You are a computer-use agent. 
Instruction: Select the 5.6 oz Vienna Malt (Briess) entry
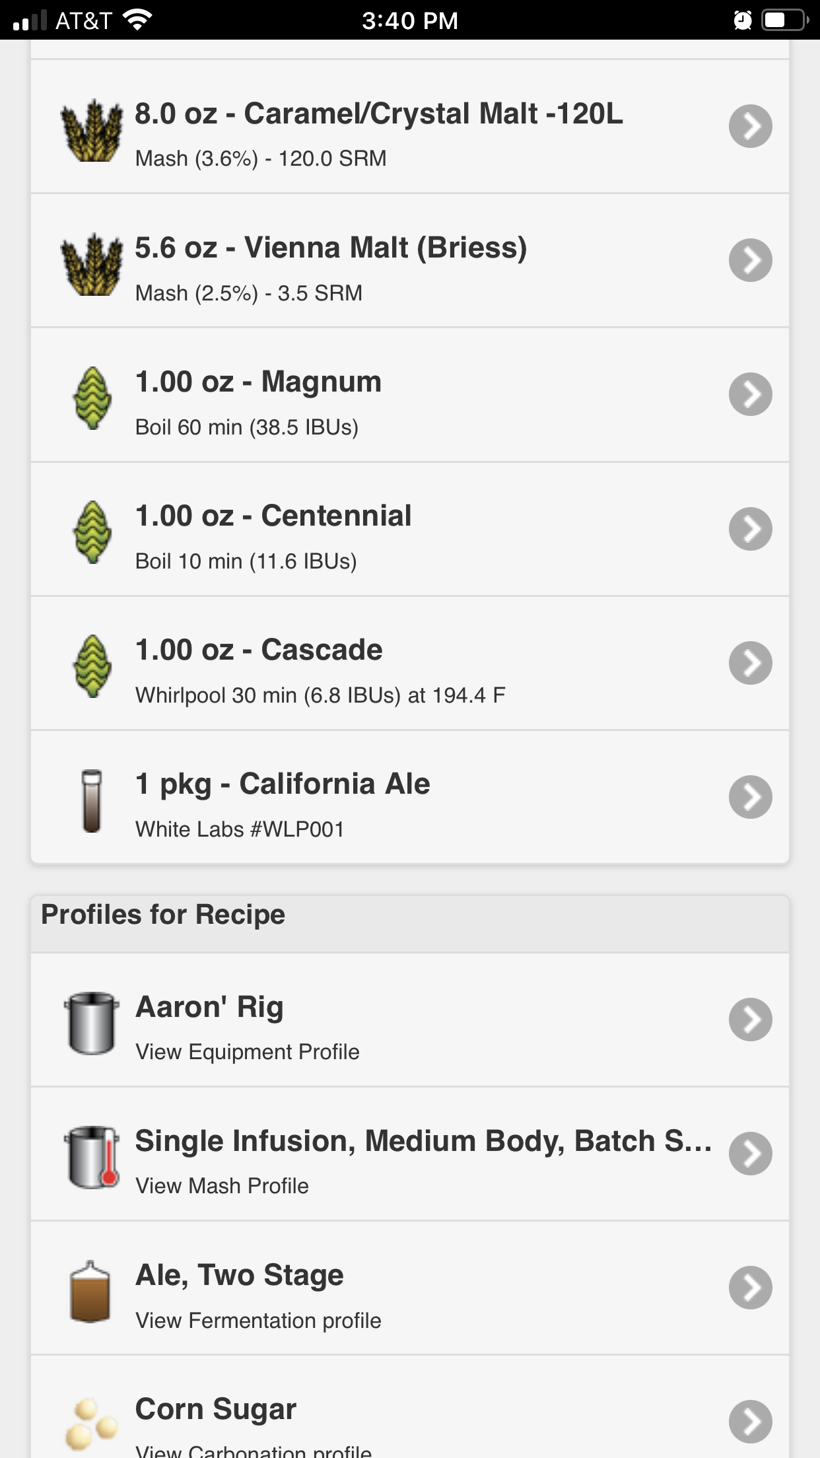[x=410, y=261]
